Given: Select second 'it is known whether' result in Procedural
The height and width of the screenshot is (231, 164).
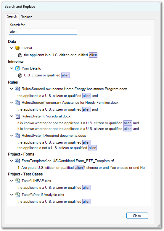Looking at the screenshot, I should [x=78, y=129].
